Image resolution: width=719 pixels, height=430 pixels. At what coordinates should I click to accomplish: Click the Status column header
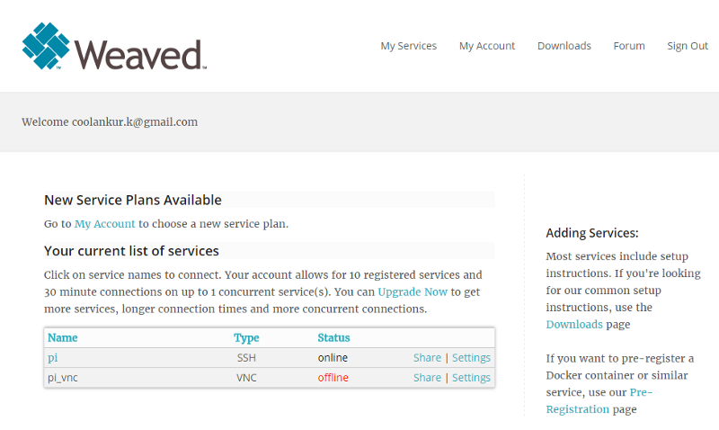pos(333,337)
